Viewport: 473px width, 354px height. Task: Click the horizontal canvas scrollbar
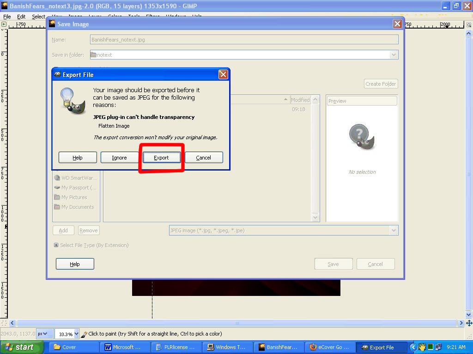click(x=236, y=323)
